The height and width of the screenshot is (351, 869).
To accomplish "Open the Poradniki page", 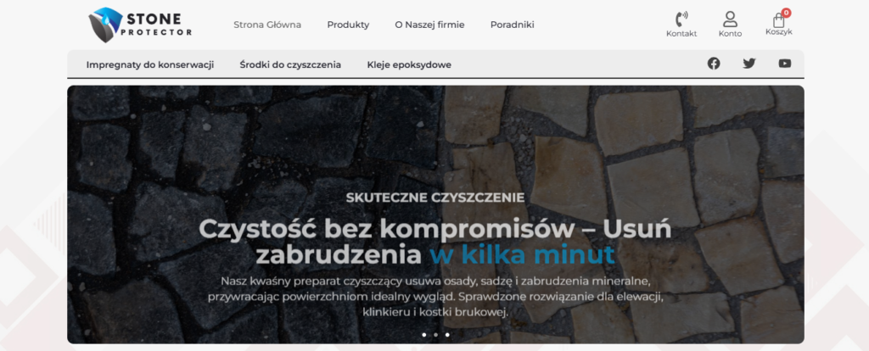I will click(512, 25).
